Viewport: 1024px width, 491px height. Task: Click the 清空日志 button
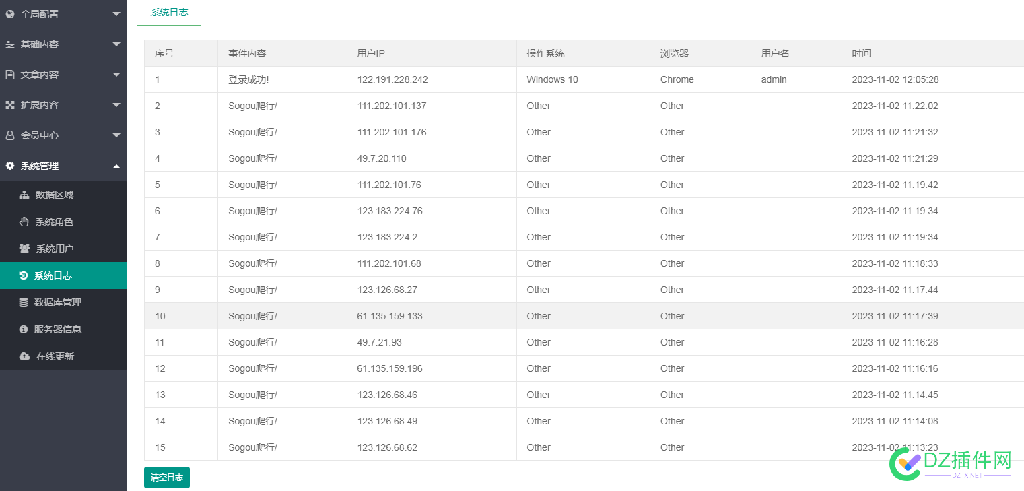(167, 478)
